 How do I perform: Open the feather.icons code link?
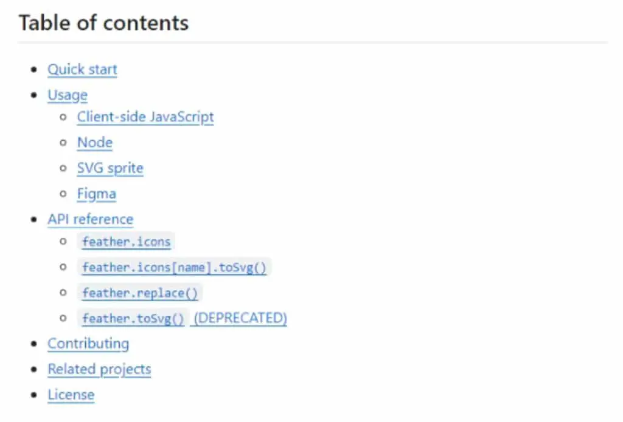(x=127, y=242)
